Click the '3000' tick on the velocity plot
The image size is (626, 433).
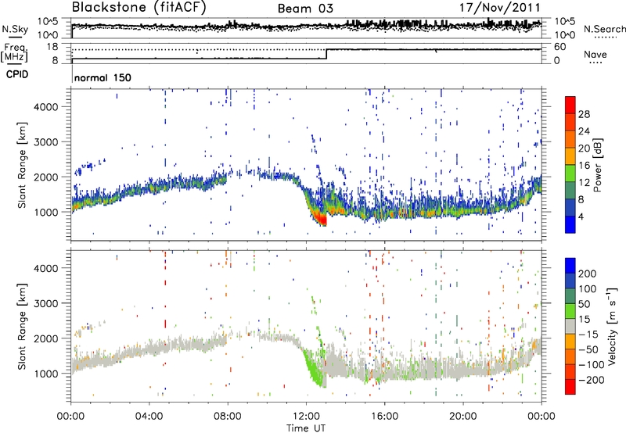(x=45, y=303)
